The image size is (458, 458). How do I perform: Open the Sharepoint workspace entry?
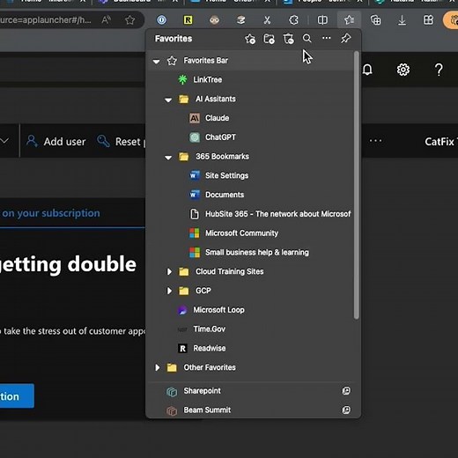[x=251, y=391]
